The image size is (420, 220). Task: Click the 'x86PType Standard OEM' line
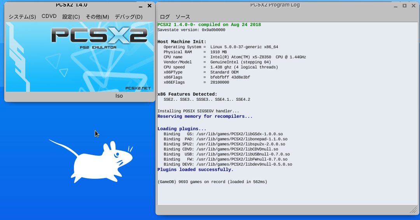(201, 72)
